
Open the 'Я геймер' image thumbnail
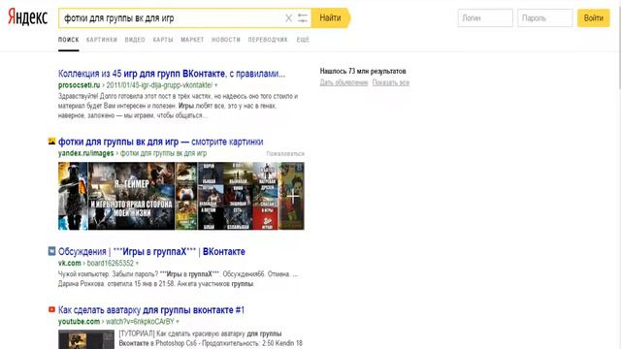pos(132,196)
